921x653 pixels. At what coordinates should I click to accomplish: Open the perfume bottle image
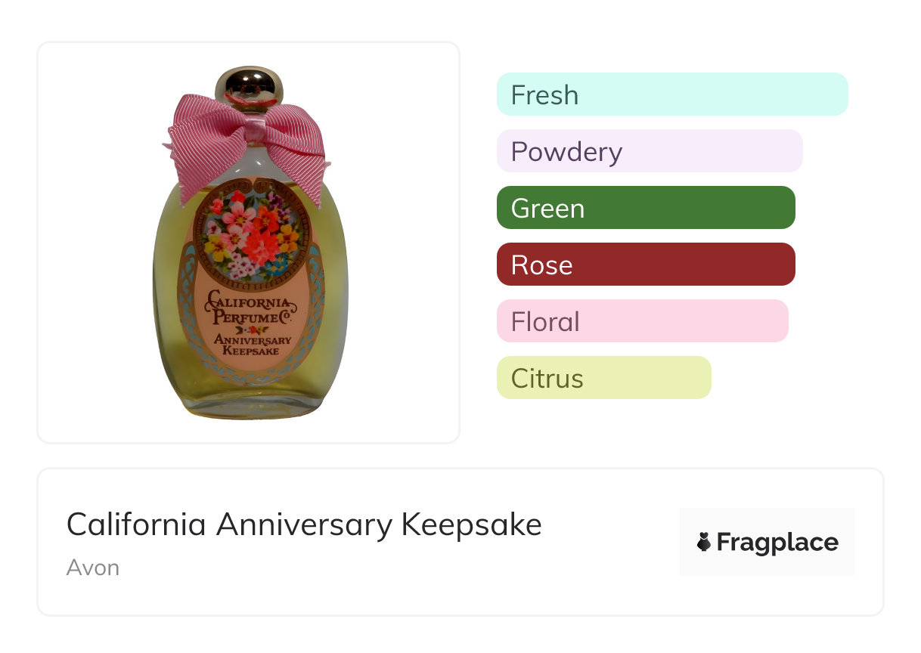click(x=249, y=242)
